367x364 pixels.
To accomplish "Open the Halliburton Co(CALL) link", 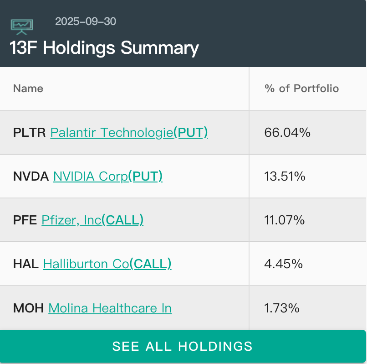I will pos(107,264).
